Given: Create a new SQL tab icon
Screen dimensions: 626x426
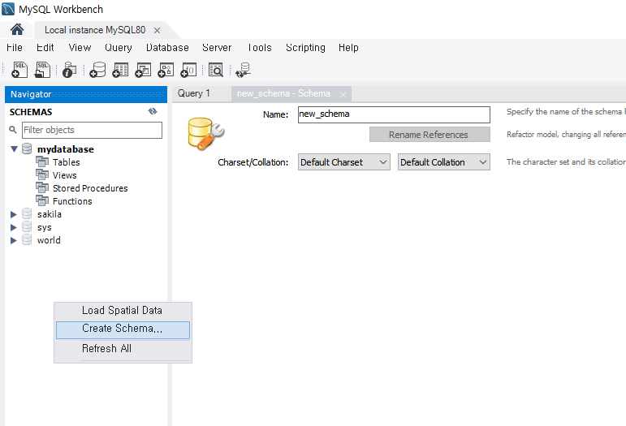Looking at the screenshot, I should click(19, 70).
